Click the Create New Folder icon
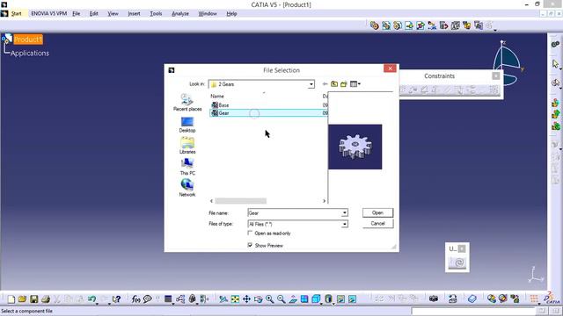The width and height of the screenshot is (563, 316). pos(344,84)
